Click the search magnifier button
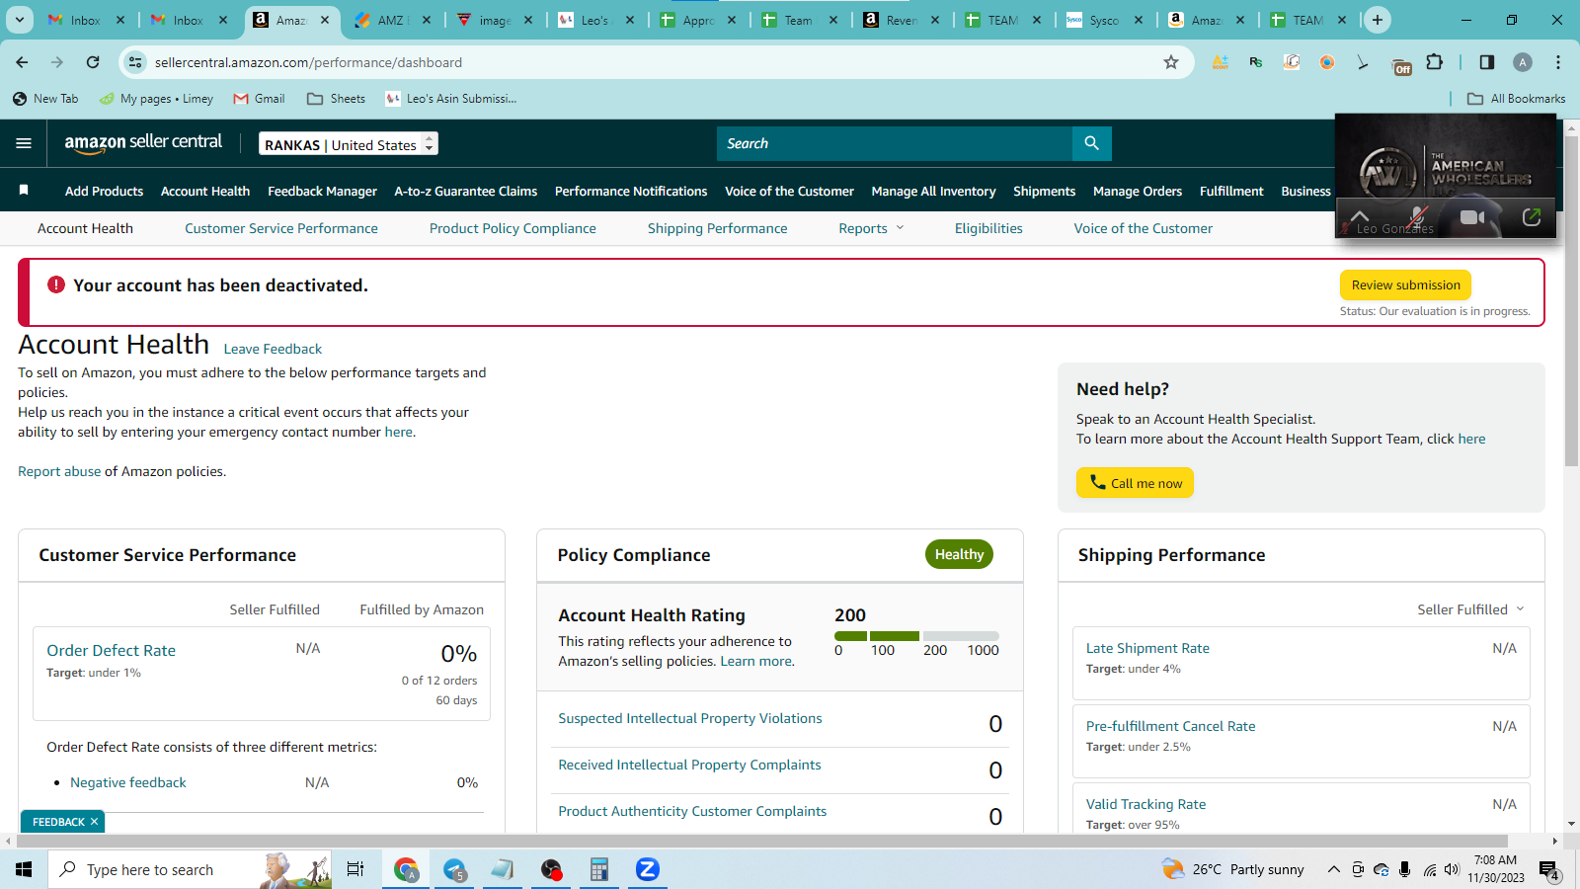Viewport: 1580px width, 889px height. click(1091, 143)
